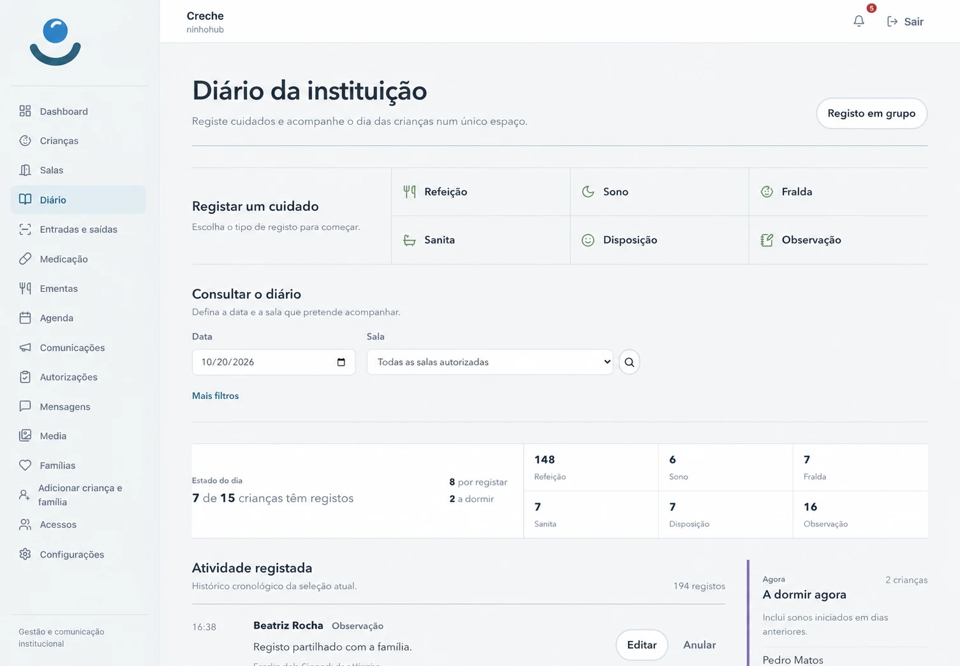Go to Famílias in the sidebar
This screenshot has height=666, width=960.
pyautogui.click(x=78, y=465)
